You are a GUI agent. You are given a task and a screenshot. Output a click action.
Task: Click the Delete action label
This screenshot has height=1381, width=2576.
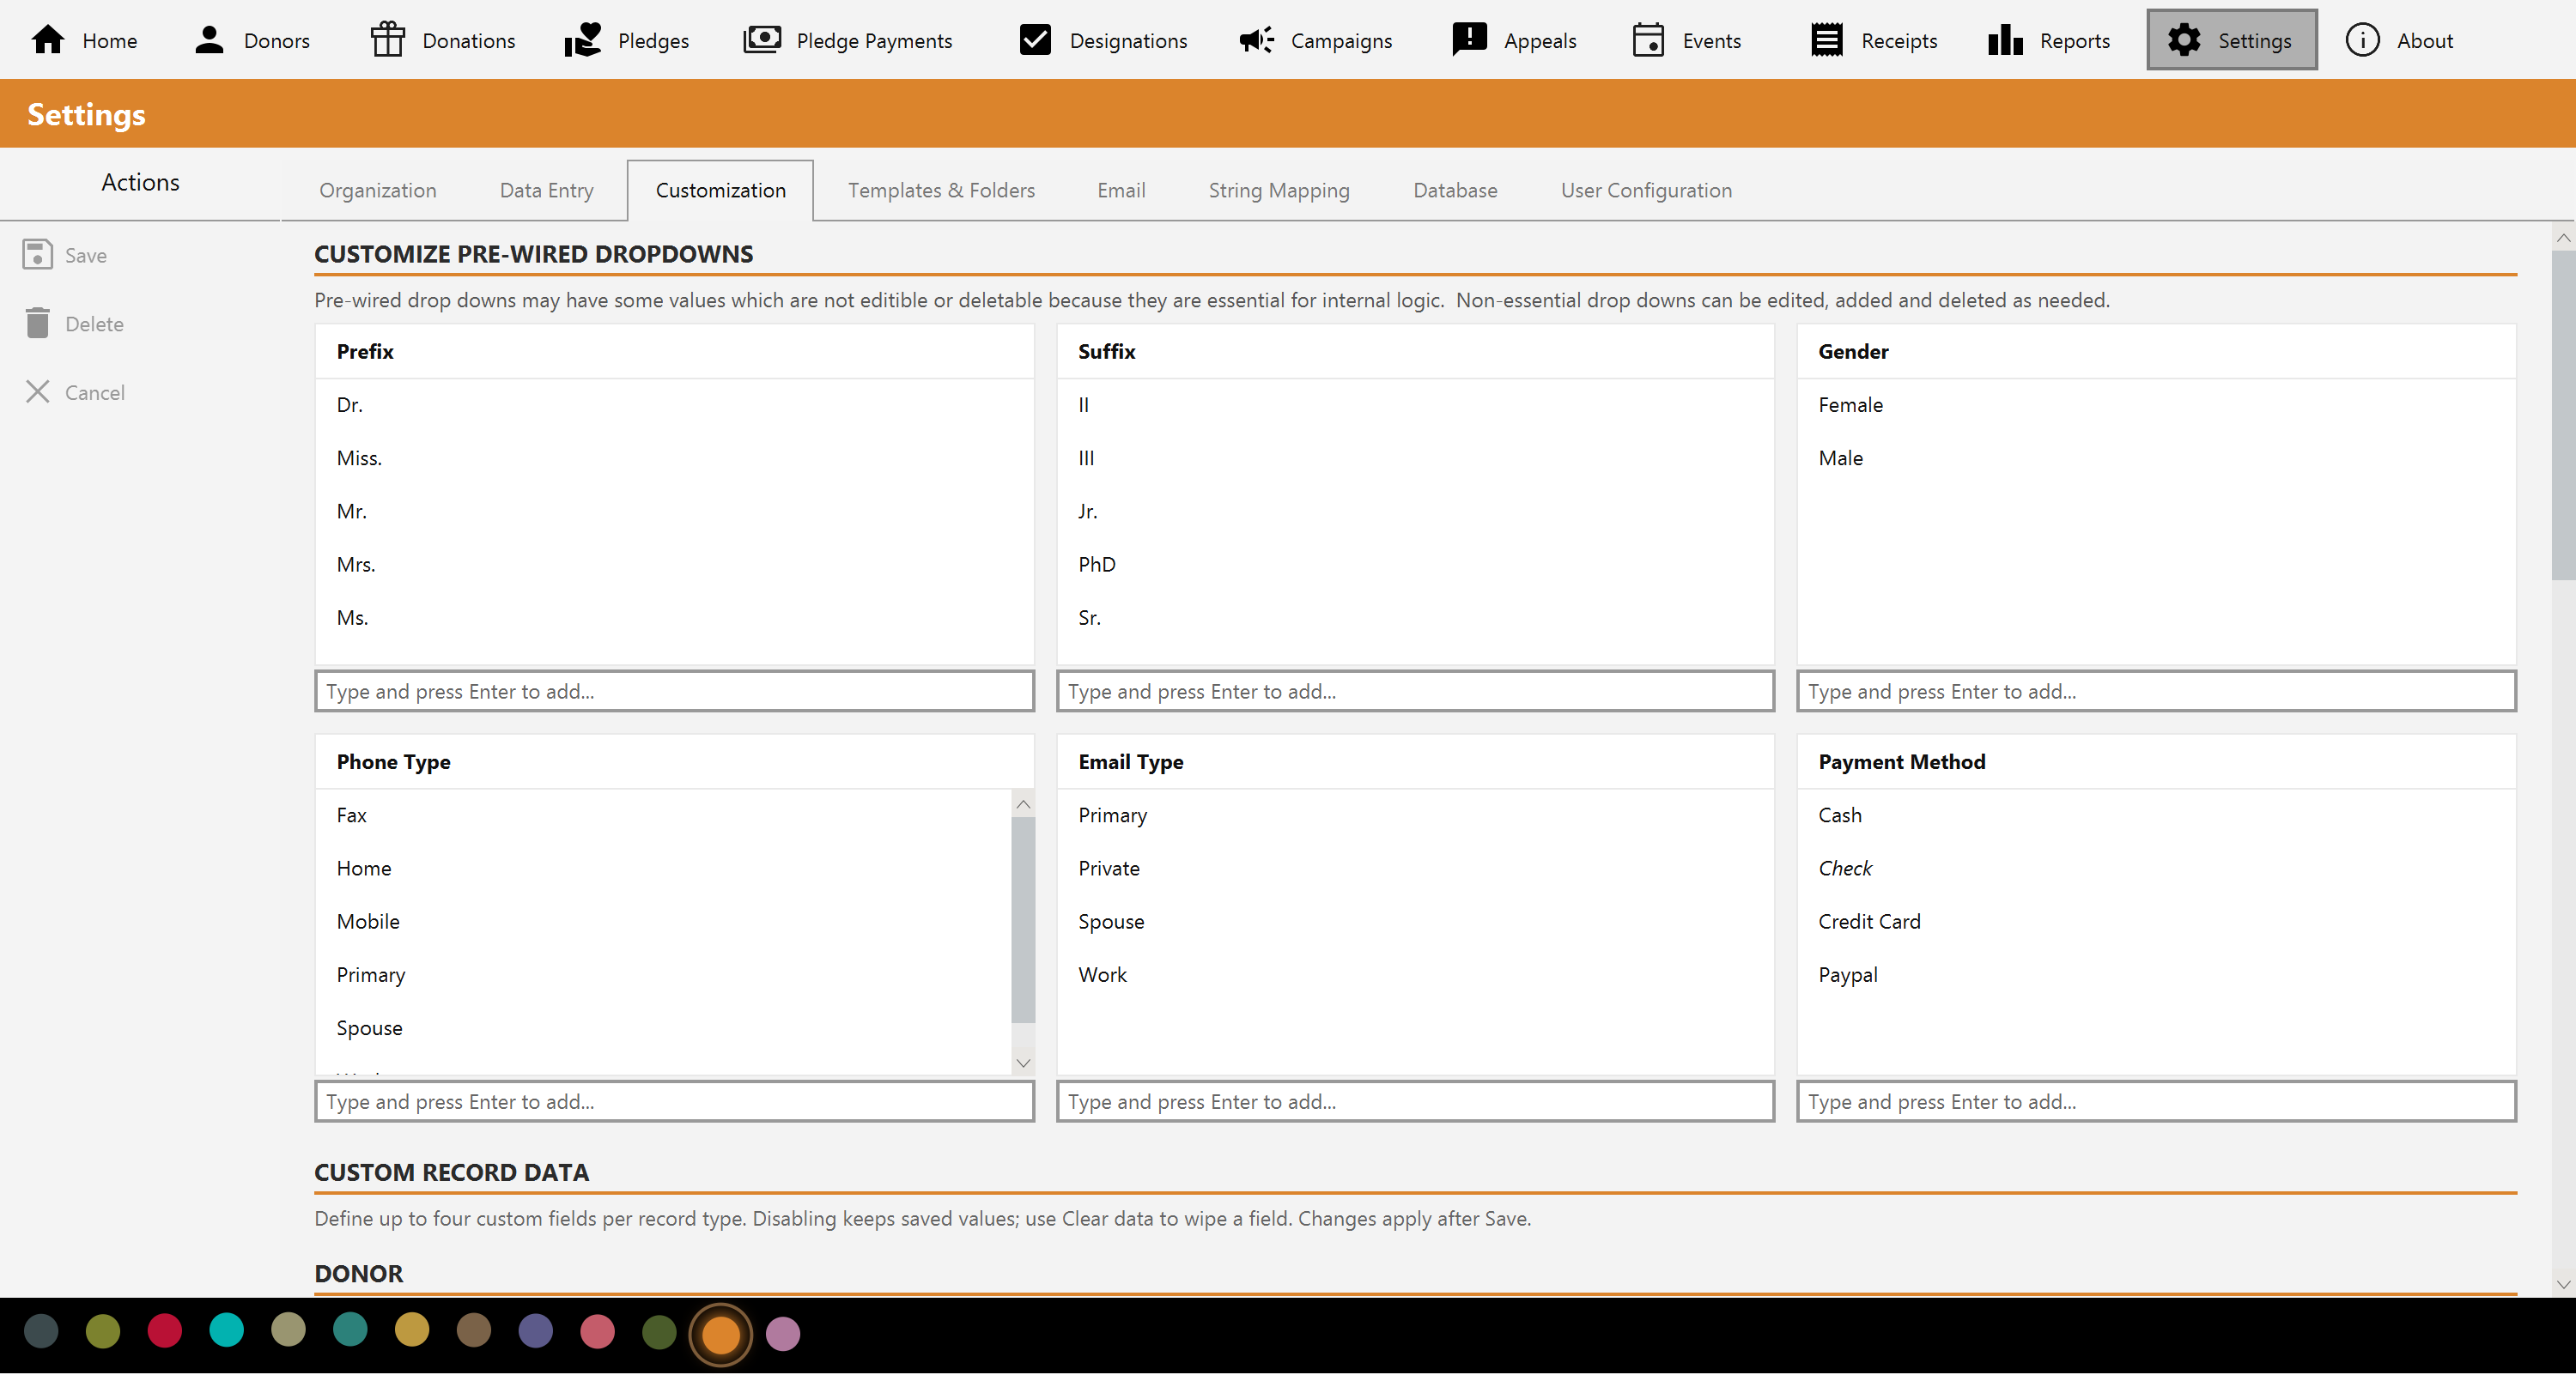pos(95,324)
